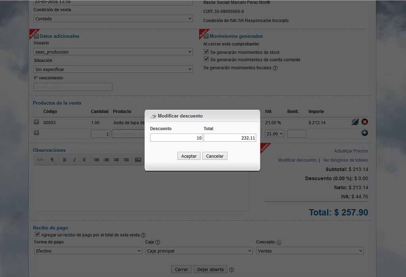Screen dimensions: 406x277
Task: Toggle italic in Observaciones editor
Action: coord(74,160)
